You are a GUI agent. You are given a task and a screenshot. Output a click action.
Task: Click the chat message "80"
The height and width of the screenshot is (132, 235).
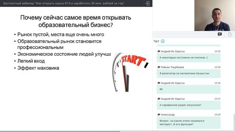(188, 89)
